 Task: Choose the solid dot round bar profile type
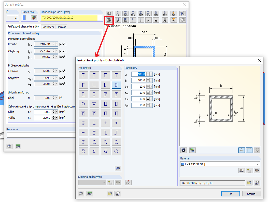(x=116, y=123)
